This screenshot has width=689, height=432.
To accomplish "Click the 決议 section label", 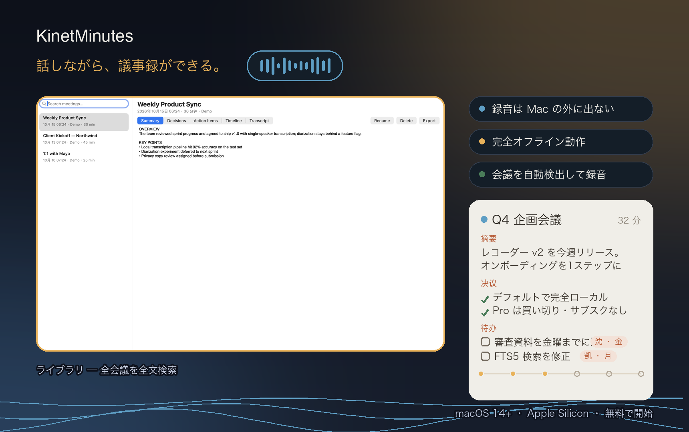I will 489,284.
